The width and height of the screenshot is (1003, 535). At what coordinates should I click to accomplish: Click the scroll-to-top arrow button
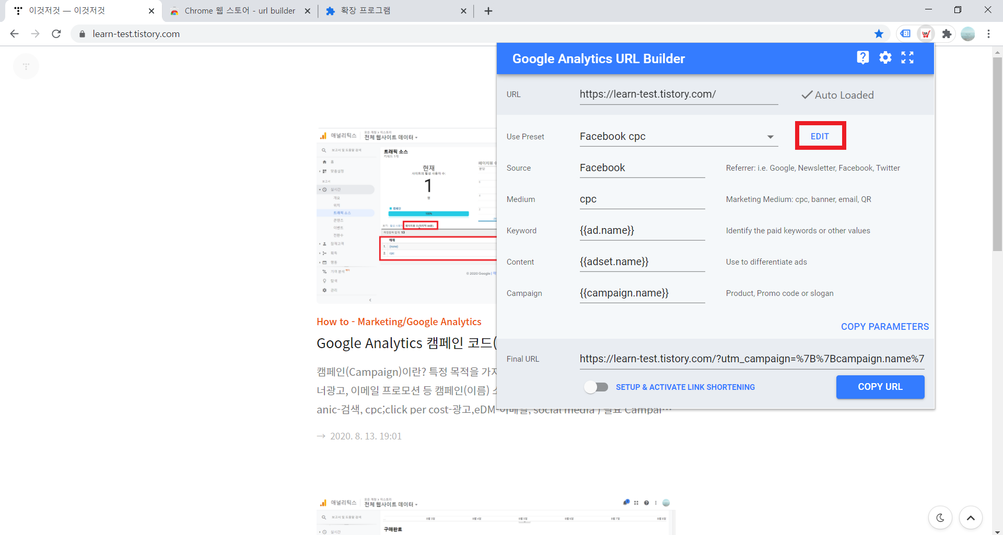(971, 518)
